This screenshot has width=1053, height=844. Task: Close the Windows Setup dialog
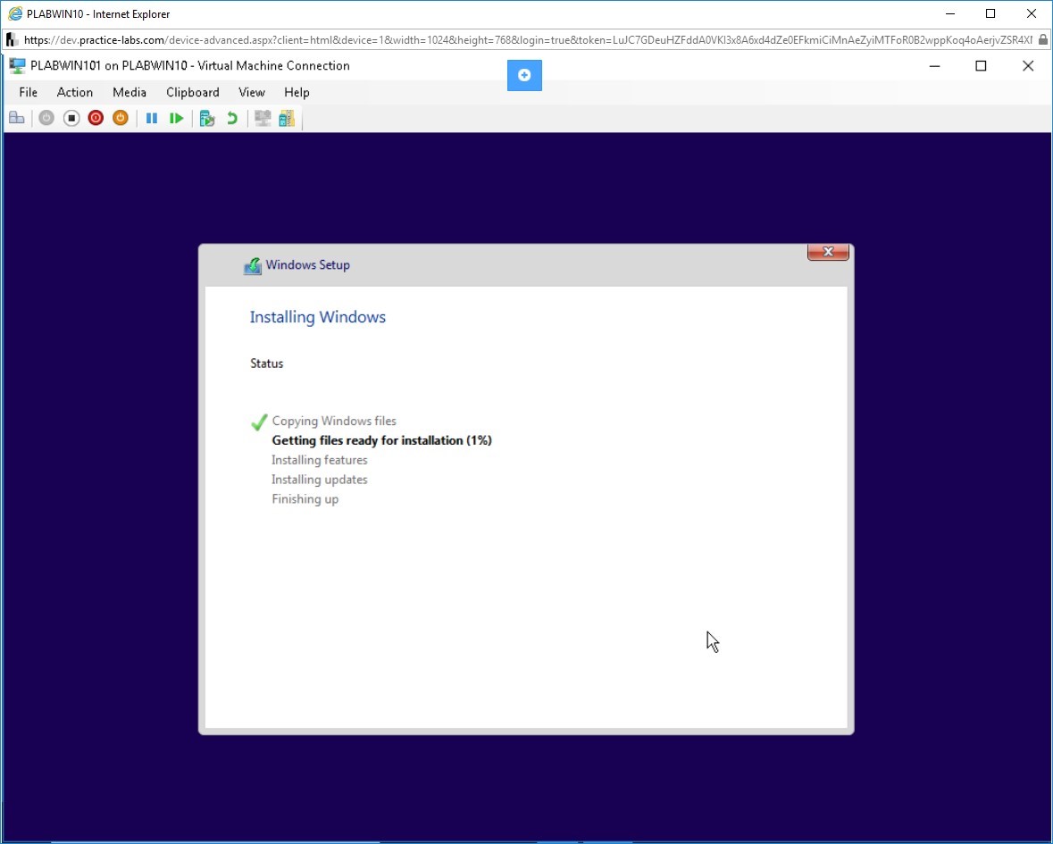click(x=828, y=252)
